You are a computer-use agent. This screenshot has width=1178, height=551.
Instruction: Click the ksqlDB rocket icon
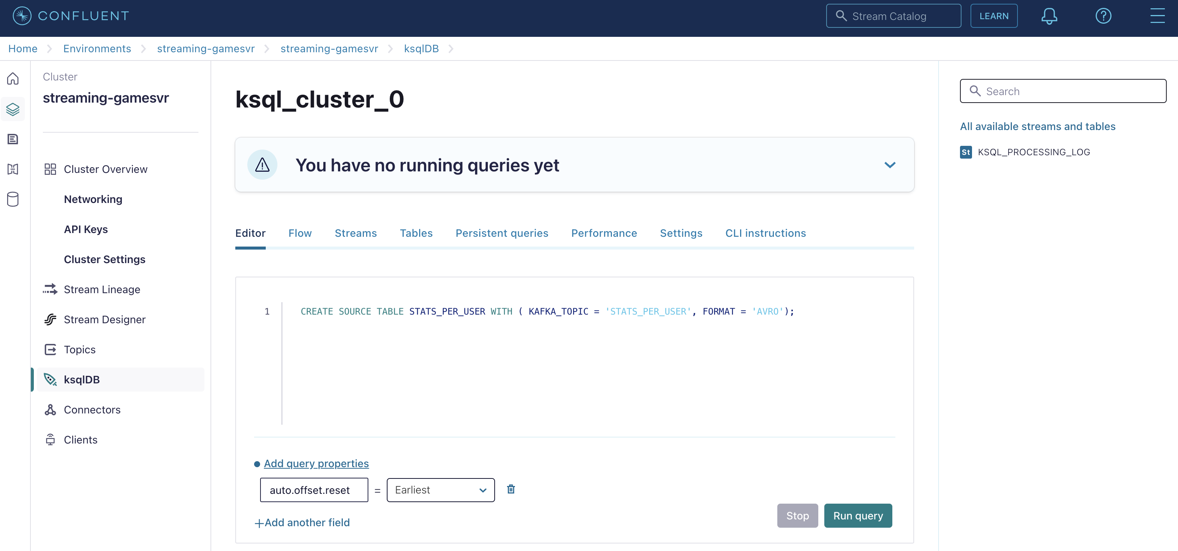click(50, 380)
